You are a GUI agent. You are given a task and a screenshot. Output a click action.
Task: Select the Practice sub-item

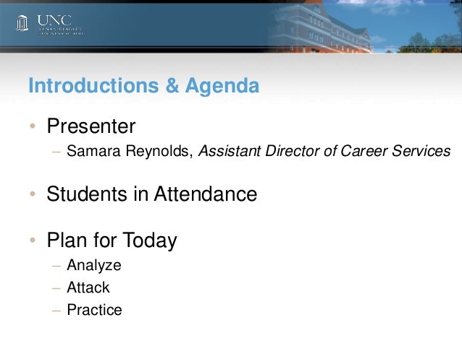[94, 310]
